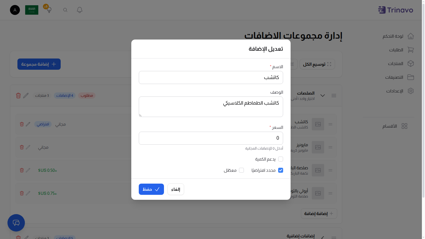Open the notifications bell icon
Viewport: 425px width, 239px height.
[x=79, y=10]
